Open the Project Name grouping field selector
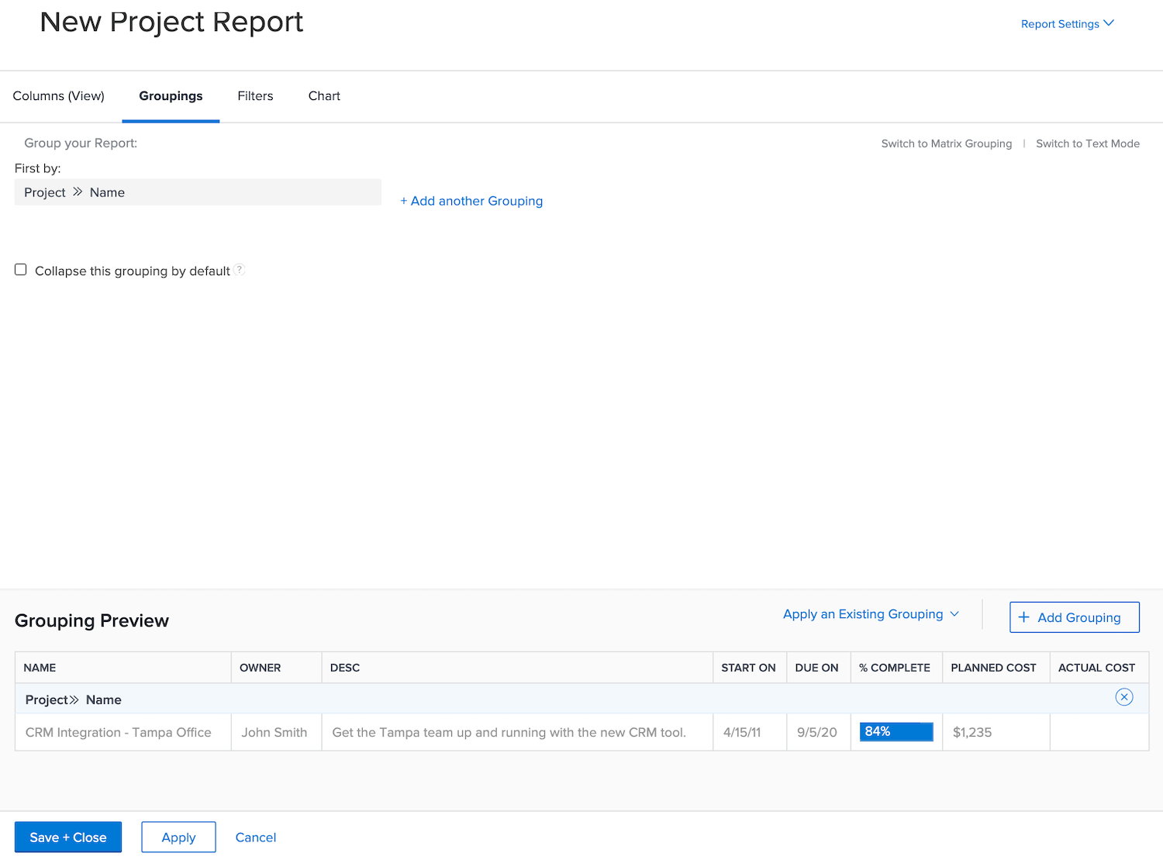The image size is (1163, 860). tap(198, 192)
